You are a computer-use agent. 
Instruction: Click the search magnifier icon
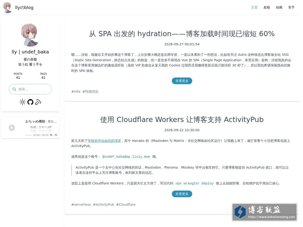pyautogui.click(x=14, y=89)
